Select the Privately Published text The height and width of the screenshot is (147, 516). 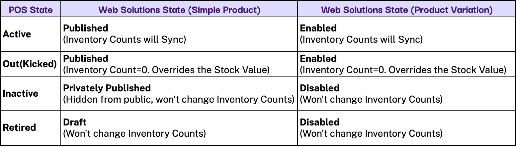coord(107,88)
